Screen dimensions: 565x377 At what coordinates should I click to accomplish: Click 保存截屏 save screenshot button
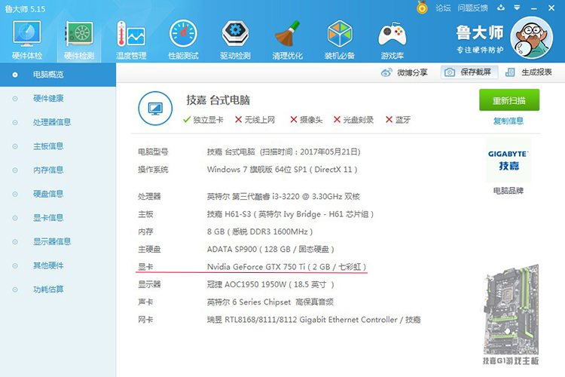[x=469, y=72]
